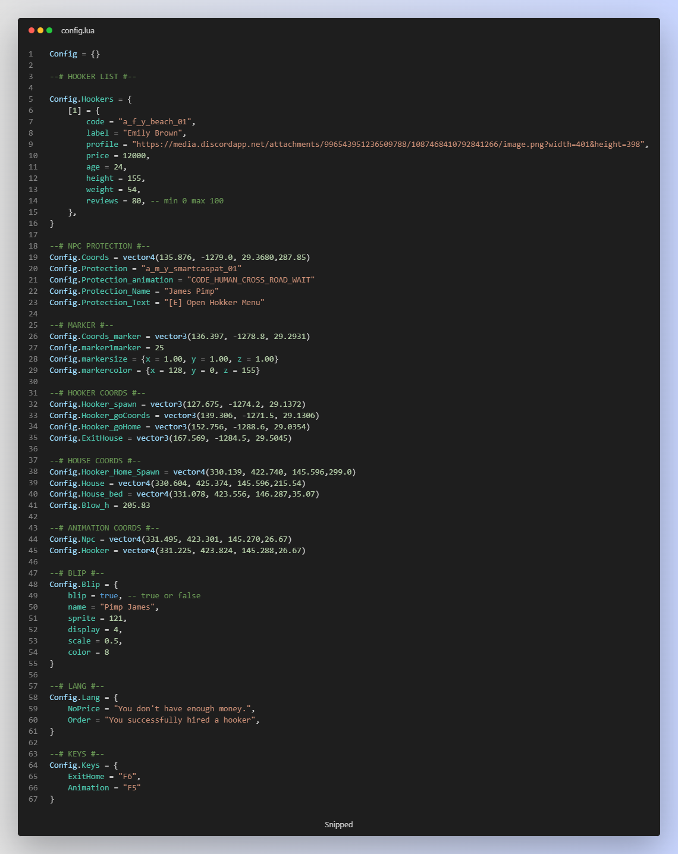Click the Snipped label at the bottom

click(x=338, y=824)
